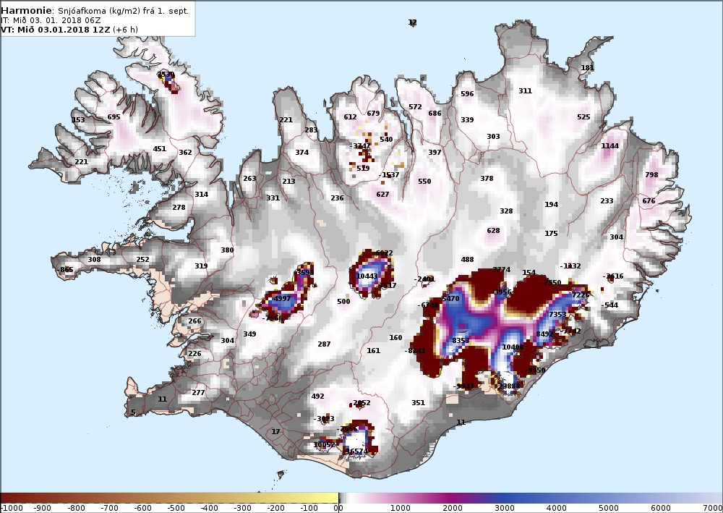
Task: Click the map value 351
Action: tap(418, 402)
